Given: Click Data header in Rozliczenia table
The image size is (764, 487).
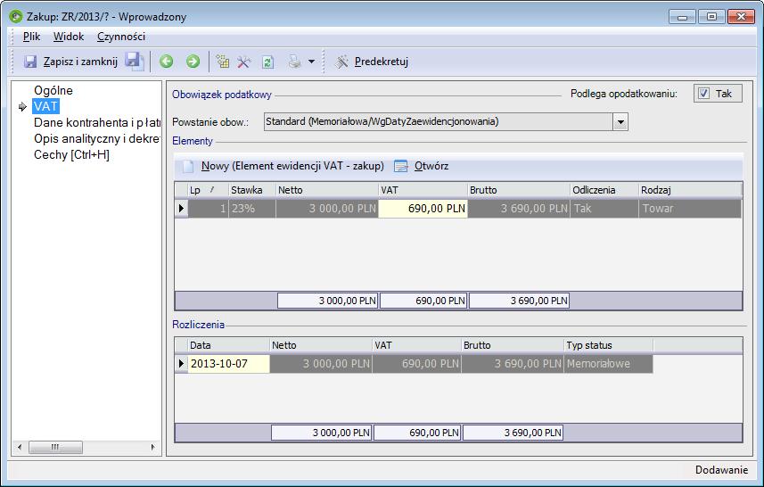Looking at the screenshot, I should click(x=228, y=345).
